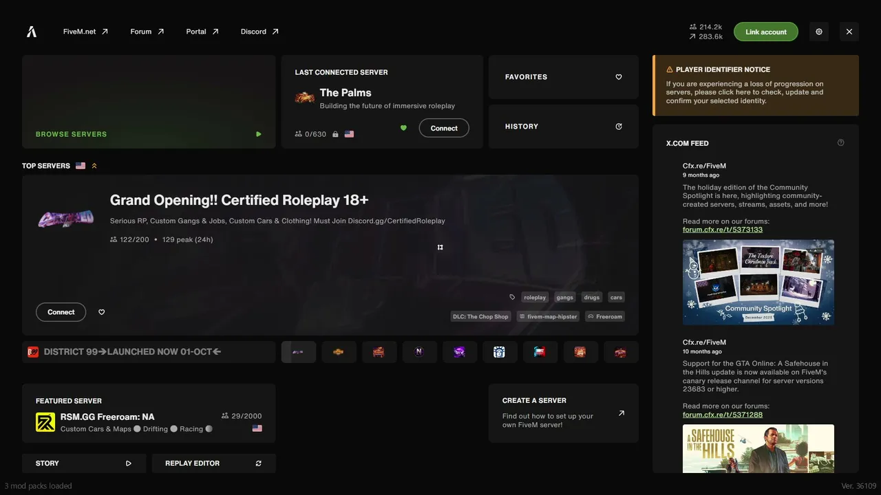Connect to Grand Opening Certified Roleplay server

61,312
